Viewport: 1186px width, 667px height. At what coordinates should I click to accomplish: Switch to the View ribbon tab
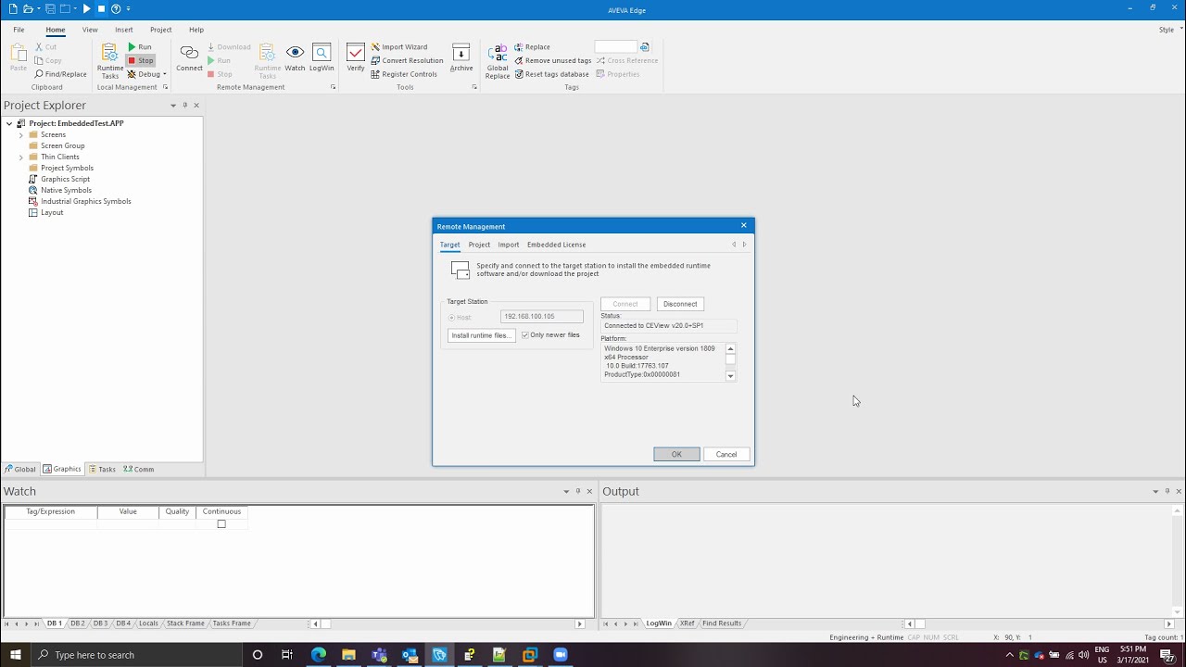[x=90, y=30]
